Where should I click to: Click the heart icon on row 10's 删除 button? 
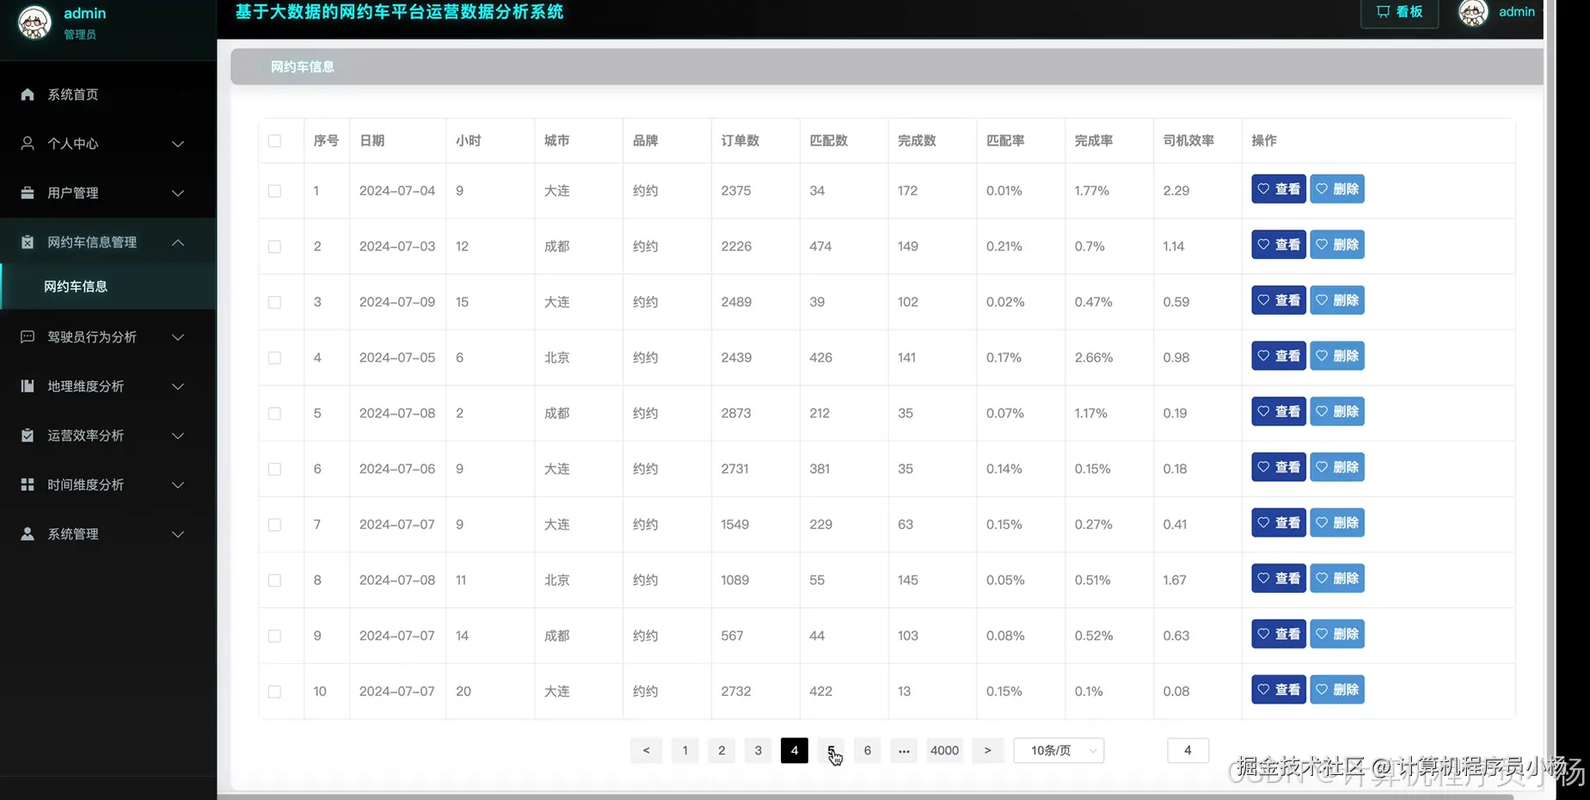click(1322, 689)
